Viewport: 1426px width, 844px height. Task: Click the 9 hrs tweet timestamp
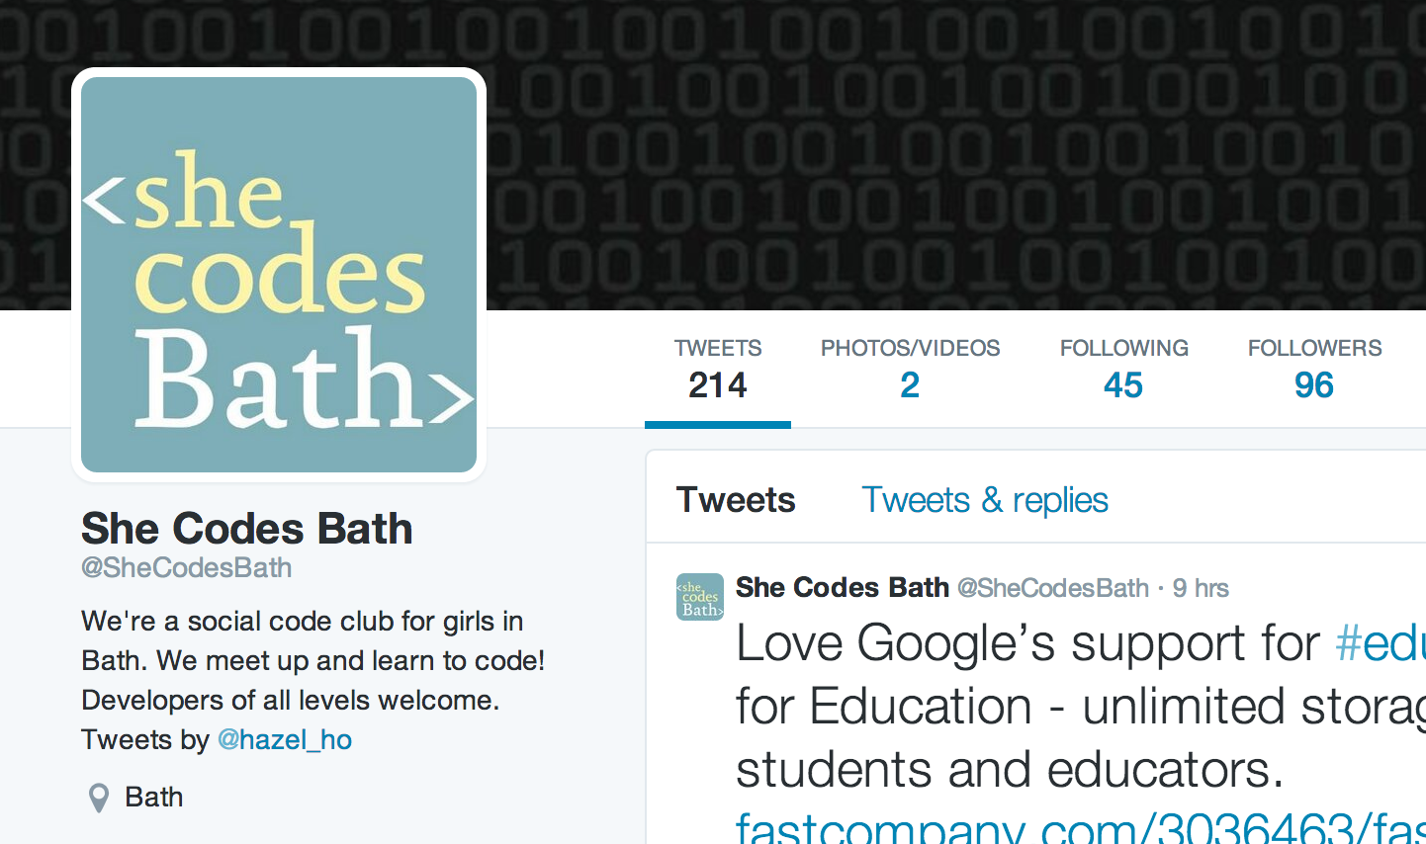[x=1201, y=589]
